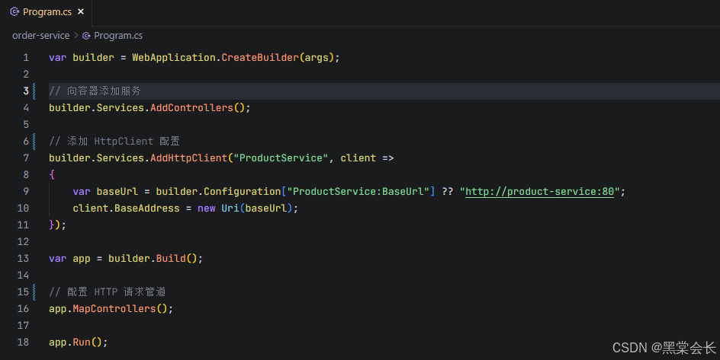Click MapControllers on line 16
Viewport: 720px width, 360px height.
(x=114, y=309)
